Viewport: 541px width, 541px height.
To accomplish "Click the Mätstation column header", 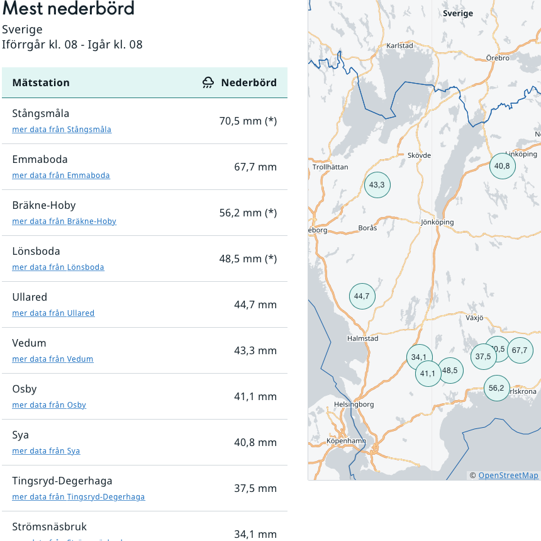I will pos(41,83).
